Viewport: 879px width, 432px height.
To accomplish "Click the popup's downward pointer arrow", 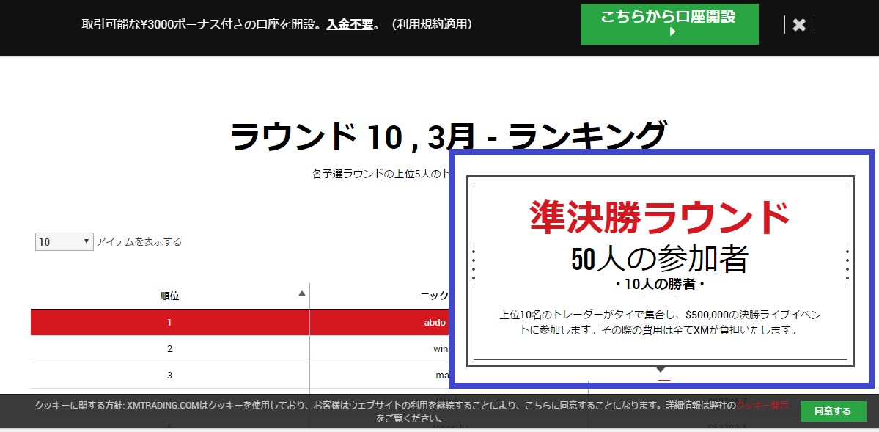I will 661,370.
